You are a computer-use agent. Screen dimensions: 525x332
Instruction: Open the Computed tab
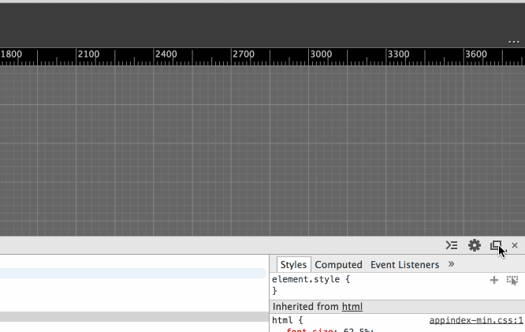pos(338,265)
